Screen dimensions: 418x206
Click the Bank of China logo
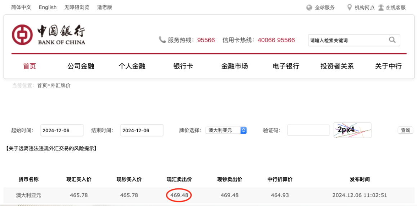tap(49, 35)
